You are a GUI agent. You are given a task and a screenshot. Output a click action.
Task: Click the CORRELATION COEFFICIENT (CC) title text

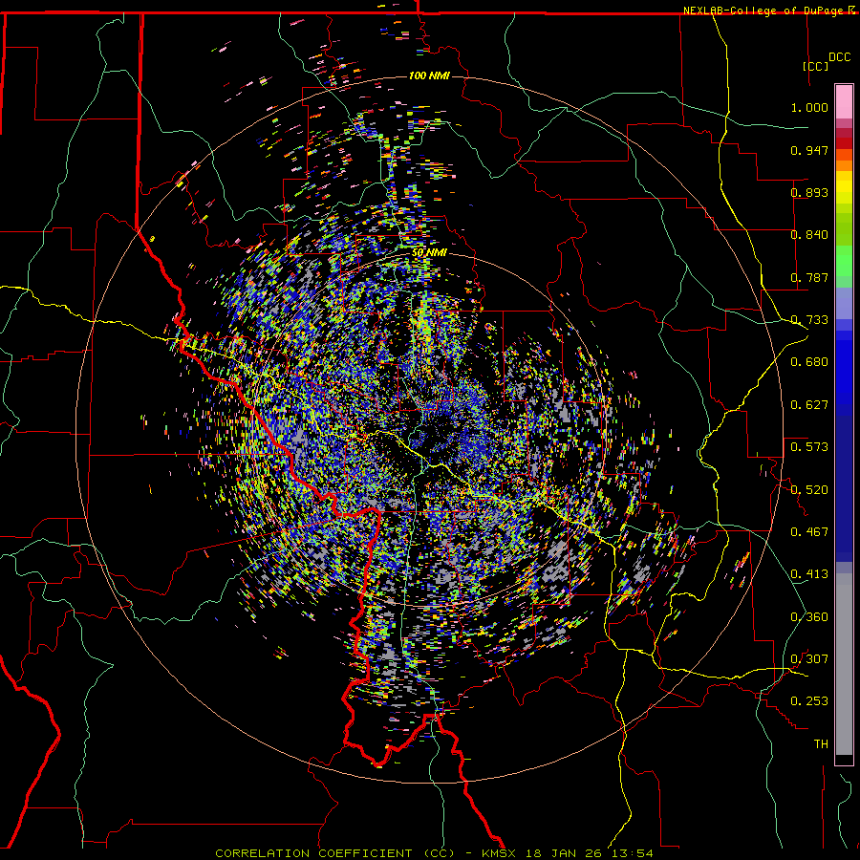coord(334,853)
